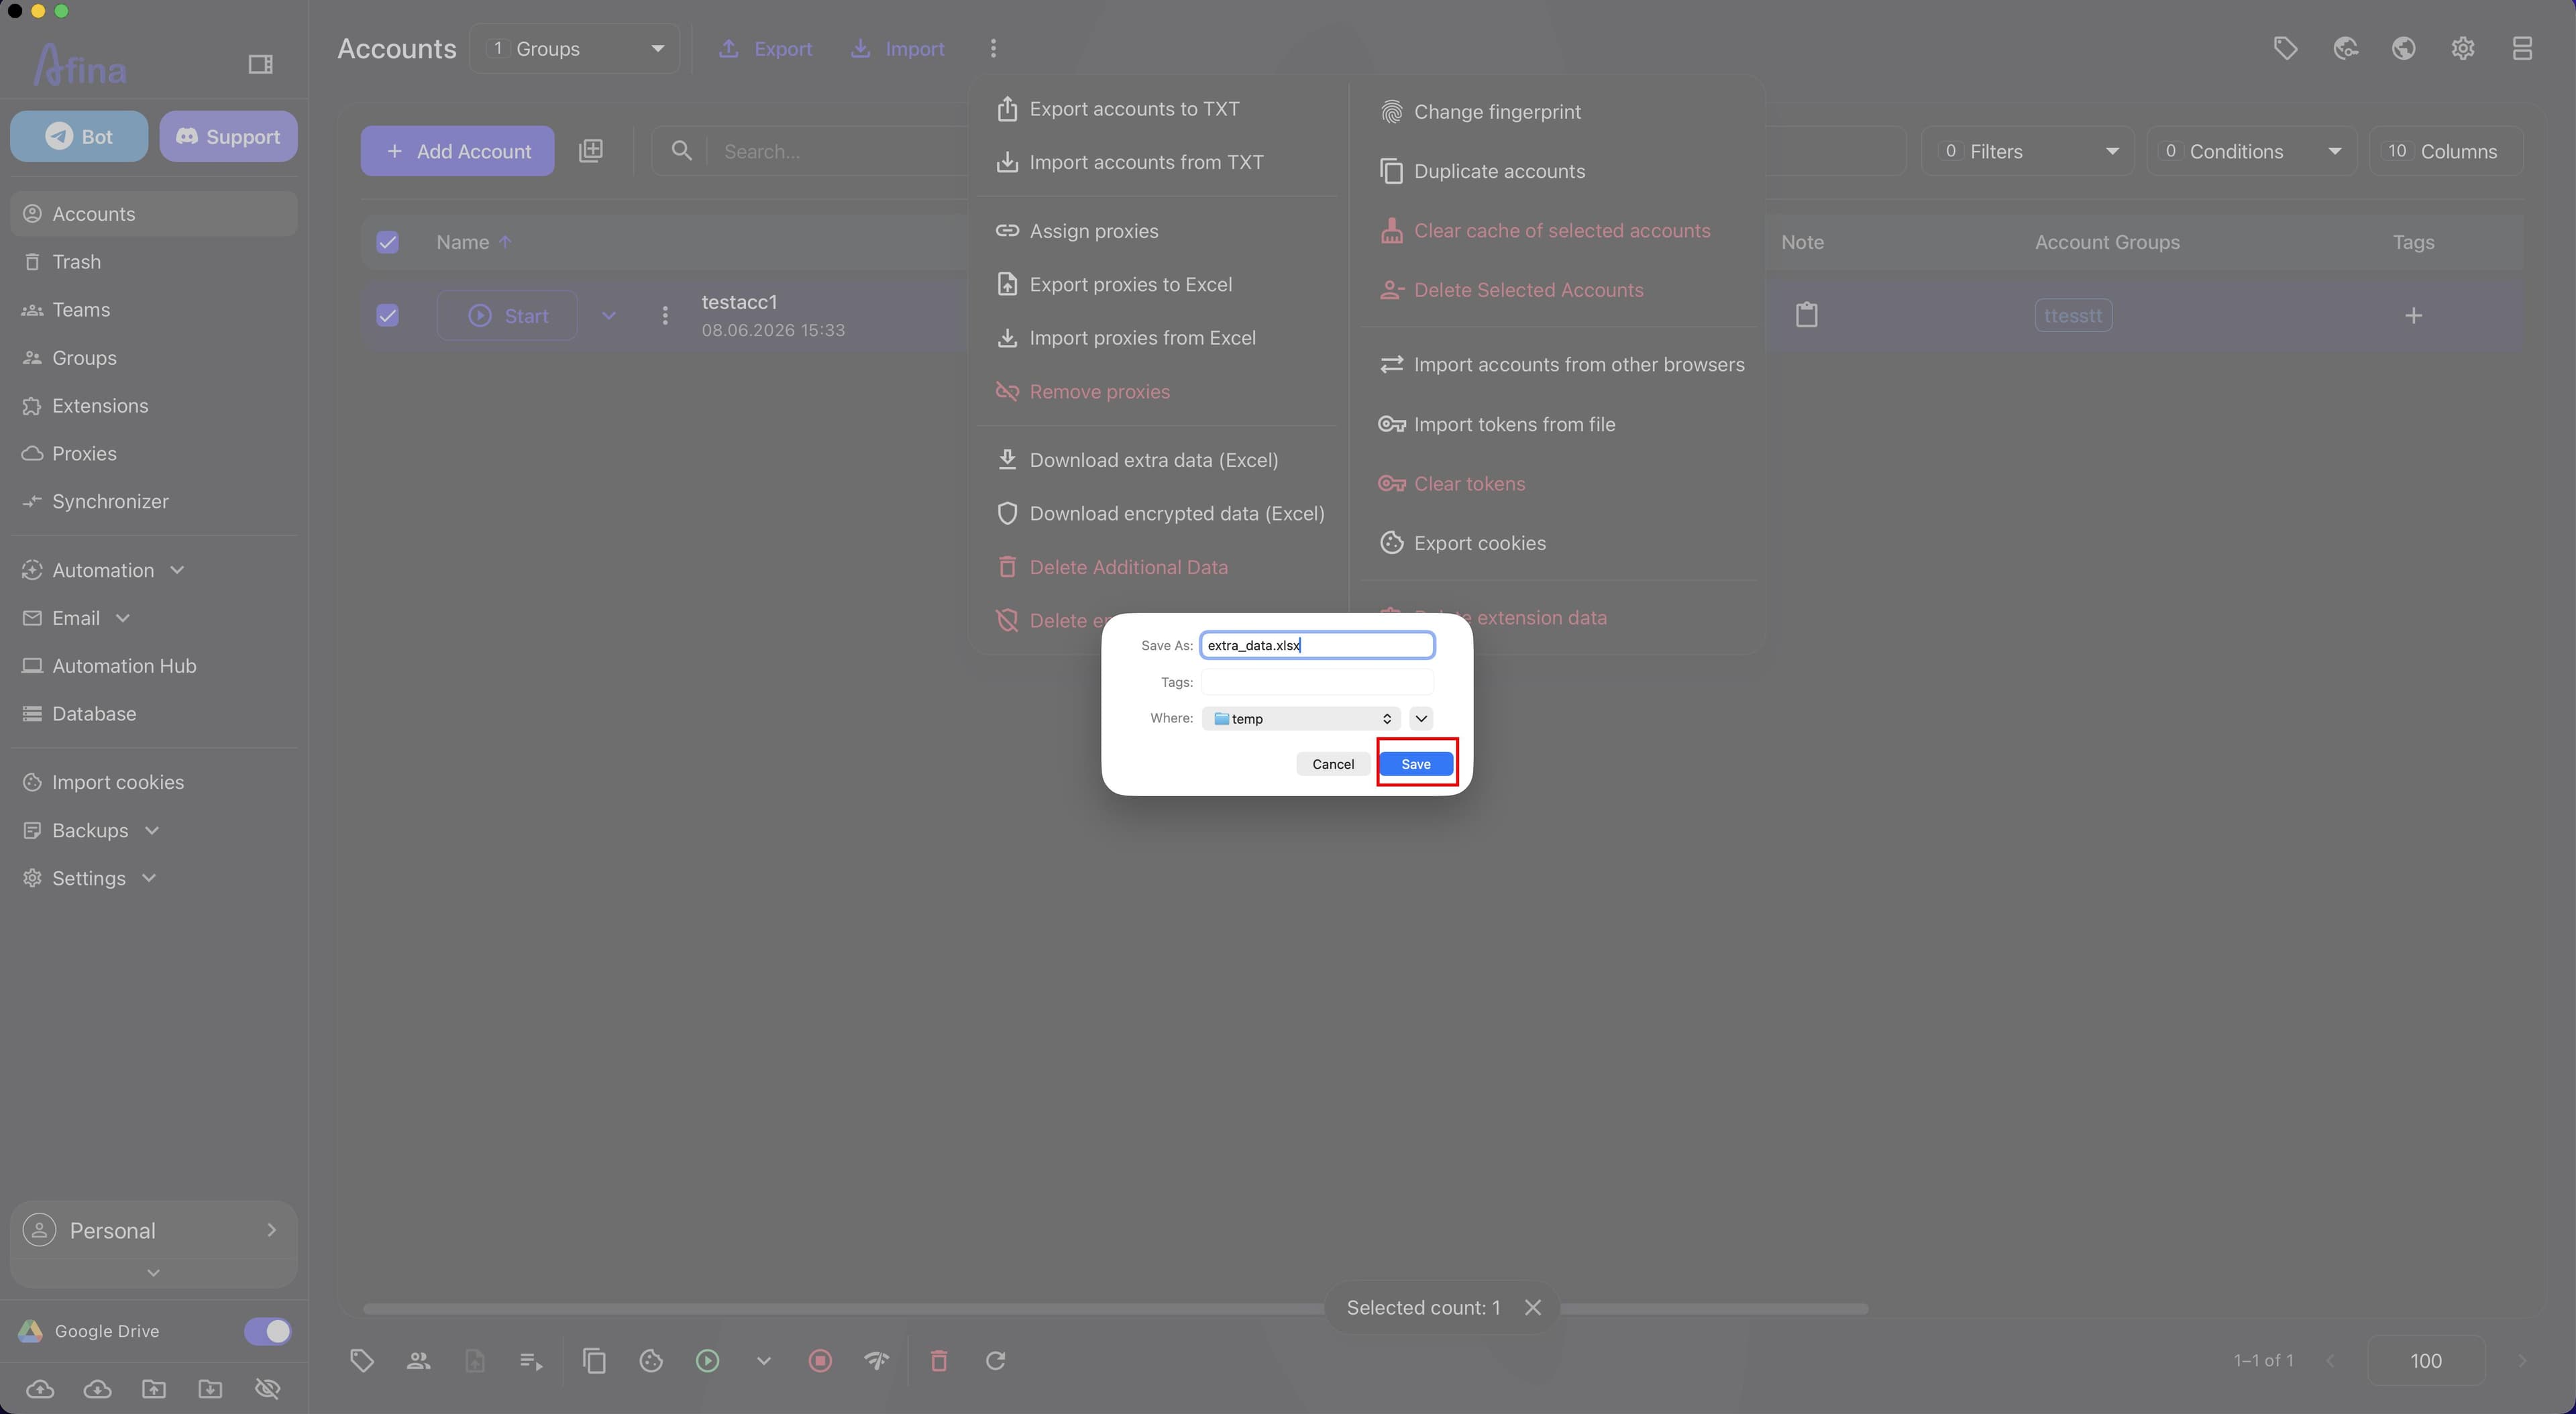Click the hide eye-slash icon in sidebar footer
This screenshot has height=1414, width=2576.
click(267, 1388)
